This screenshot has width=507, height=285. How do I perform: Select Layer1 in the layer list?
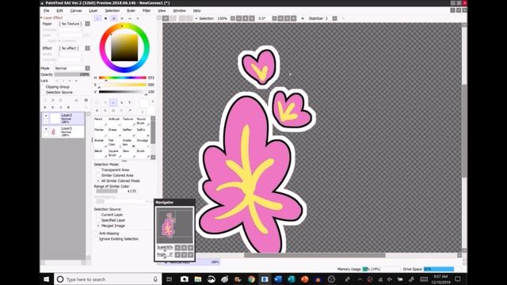[x=63, y=131]
